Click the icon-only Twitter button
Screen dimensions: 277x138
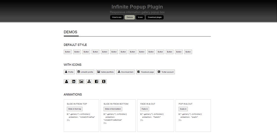[104, 82]
